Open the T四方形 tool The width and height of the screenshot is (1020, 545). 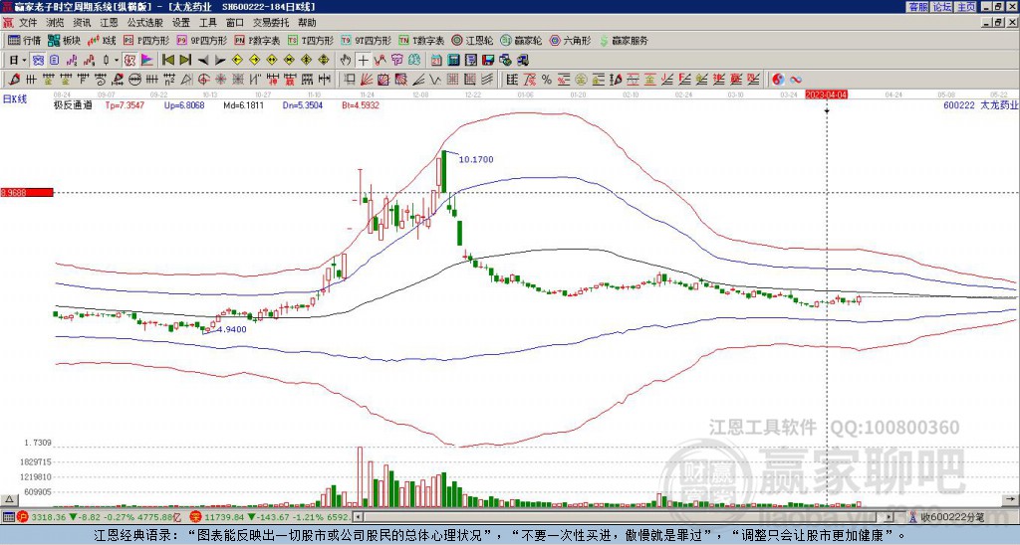pos(311,40)
